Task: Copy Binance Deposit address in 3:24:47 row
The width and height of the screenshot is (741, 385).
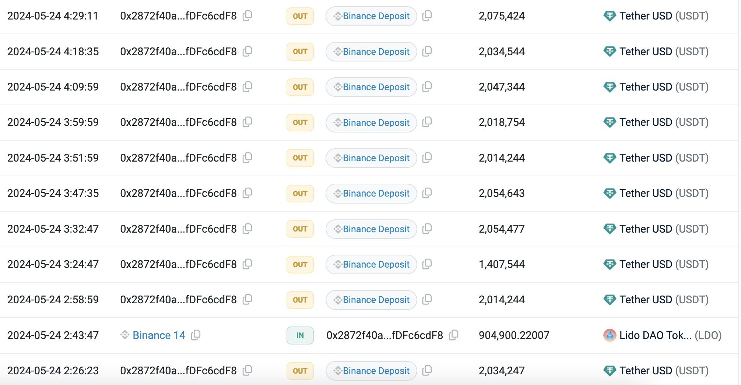Action: pos(427,264)
